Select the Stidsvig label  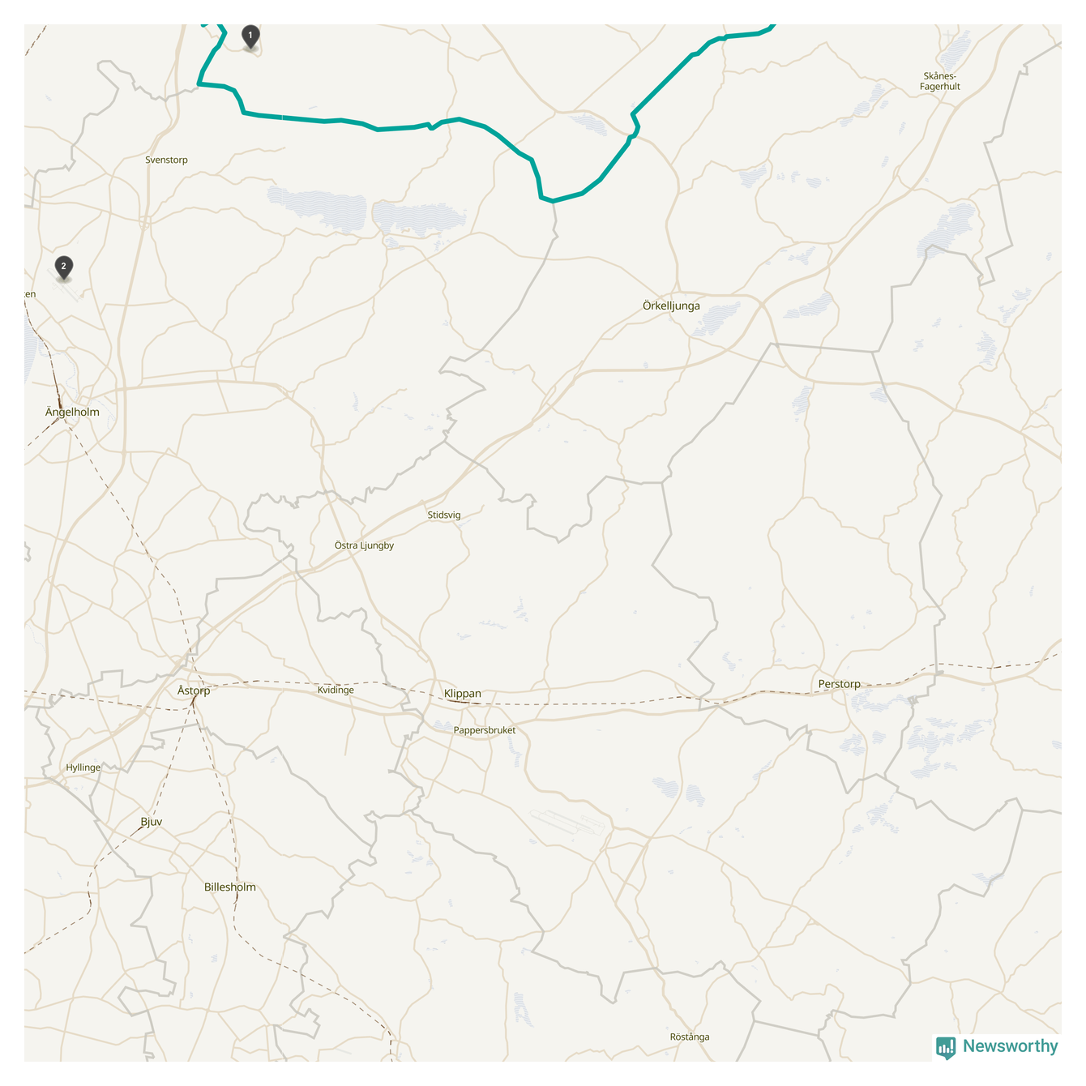point(444,515)
